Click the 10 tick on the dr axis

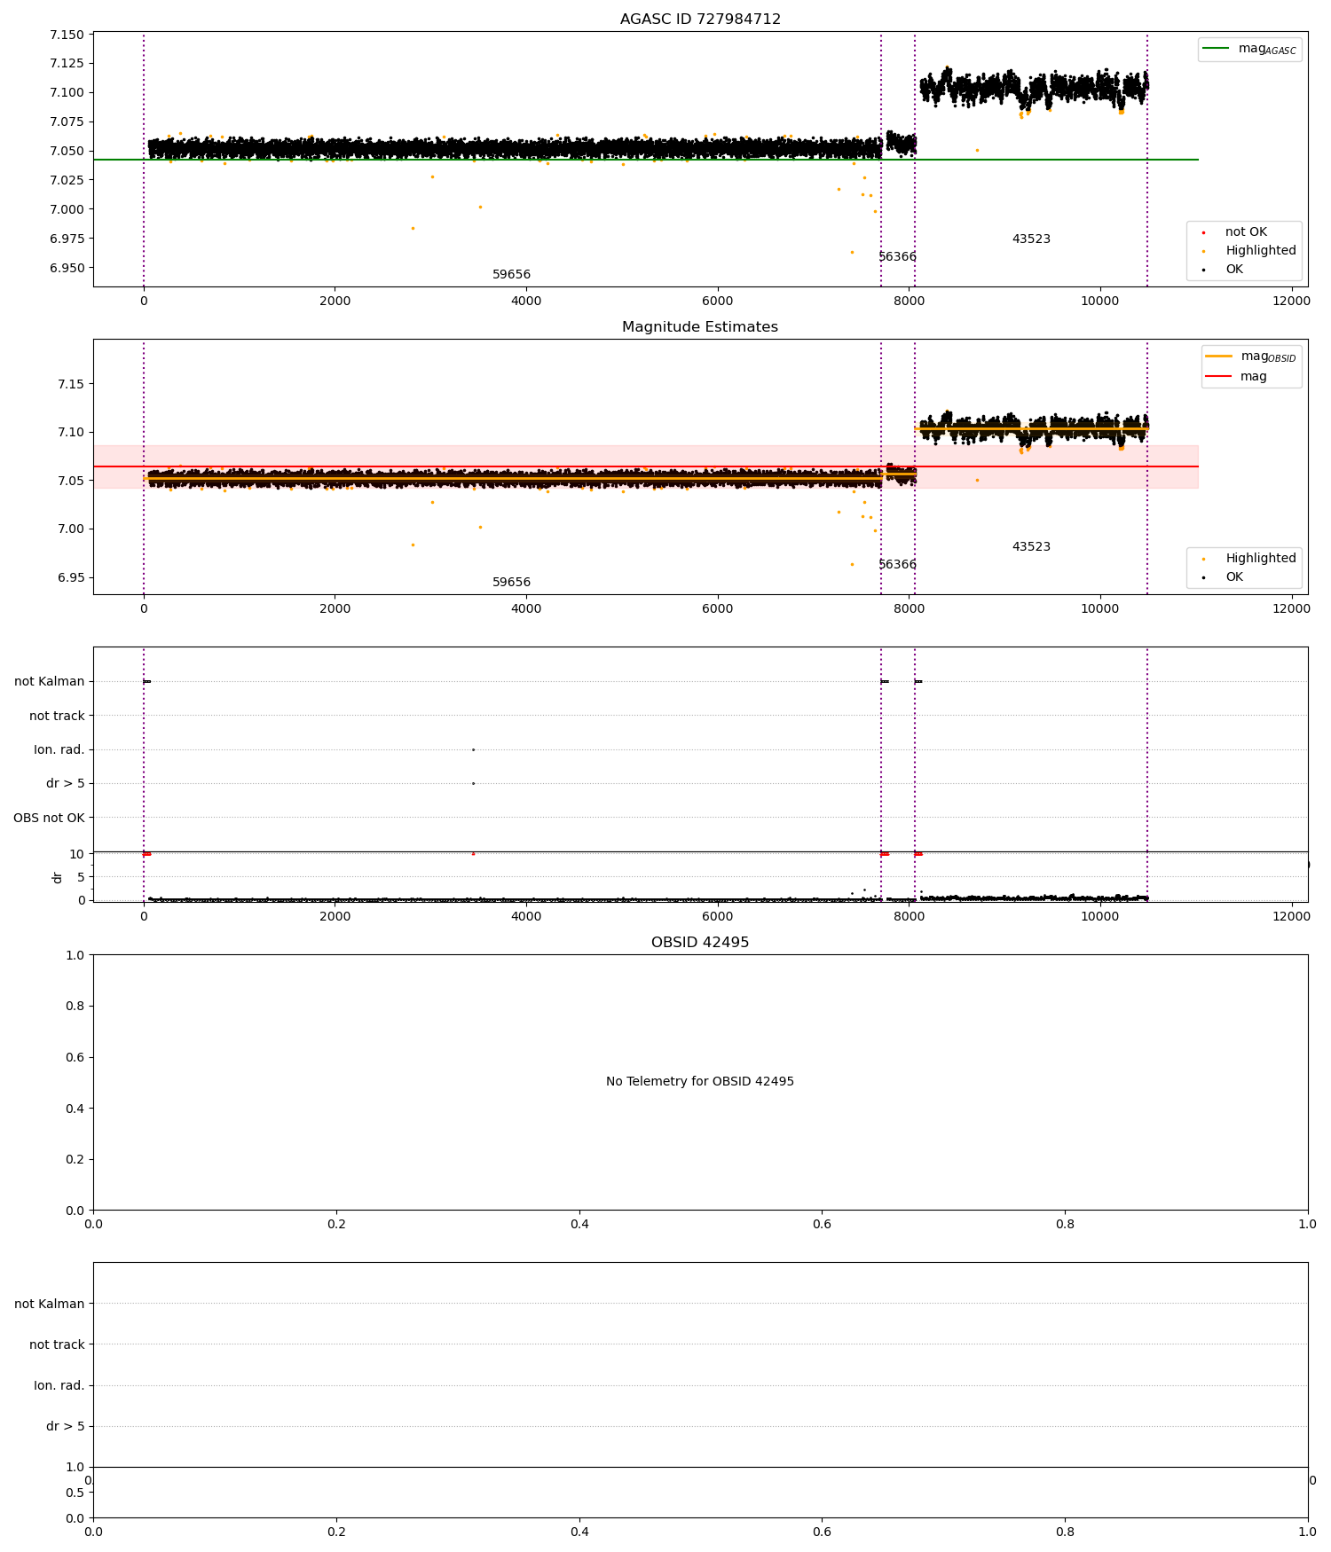[x=77, y=854]
